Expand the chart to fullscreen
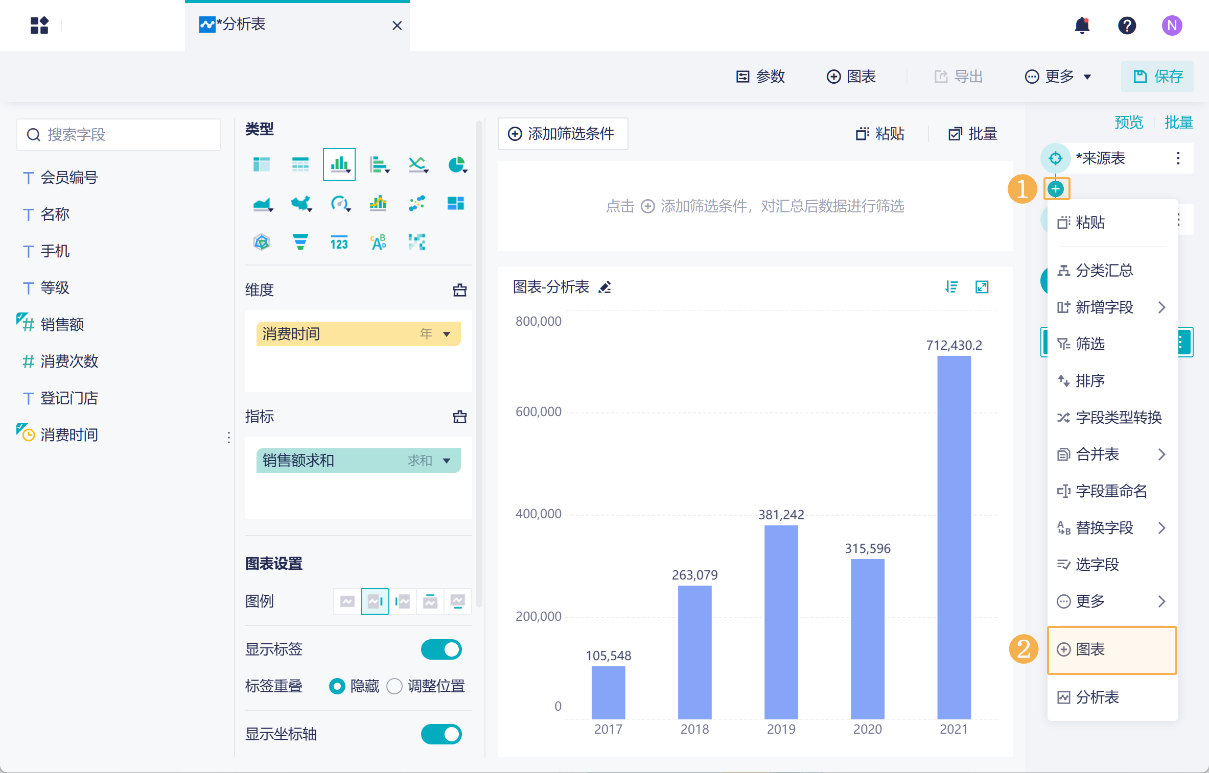Screen dimensions: 1209x773 point(982,287)
